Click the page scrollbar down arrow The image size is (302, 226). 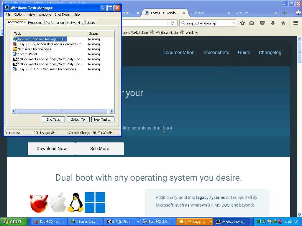pos(299,215)
